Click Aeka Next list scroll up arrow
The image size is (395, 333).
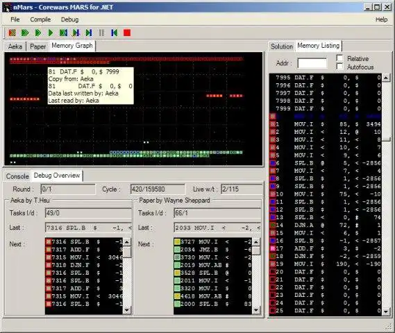pos(127,242)
